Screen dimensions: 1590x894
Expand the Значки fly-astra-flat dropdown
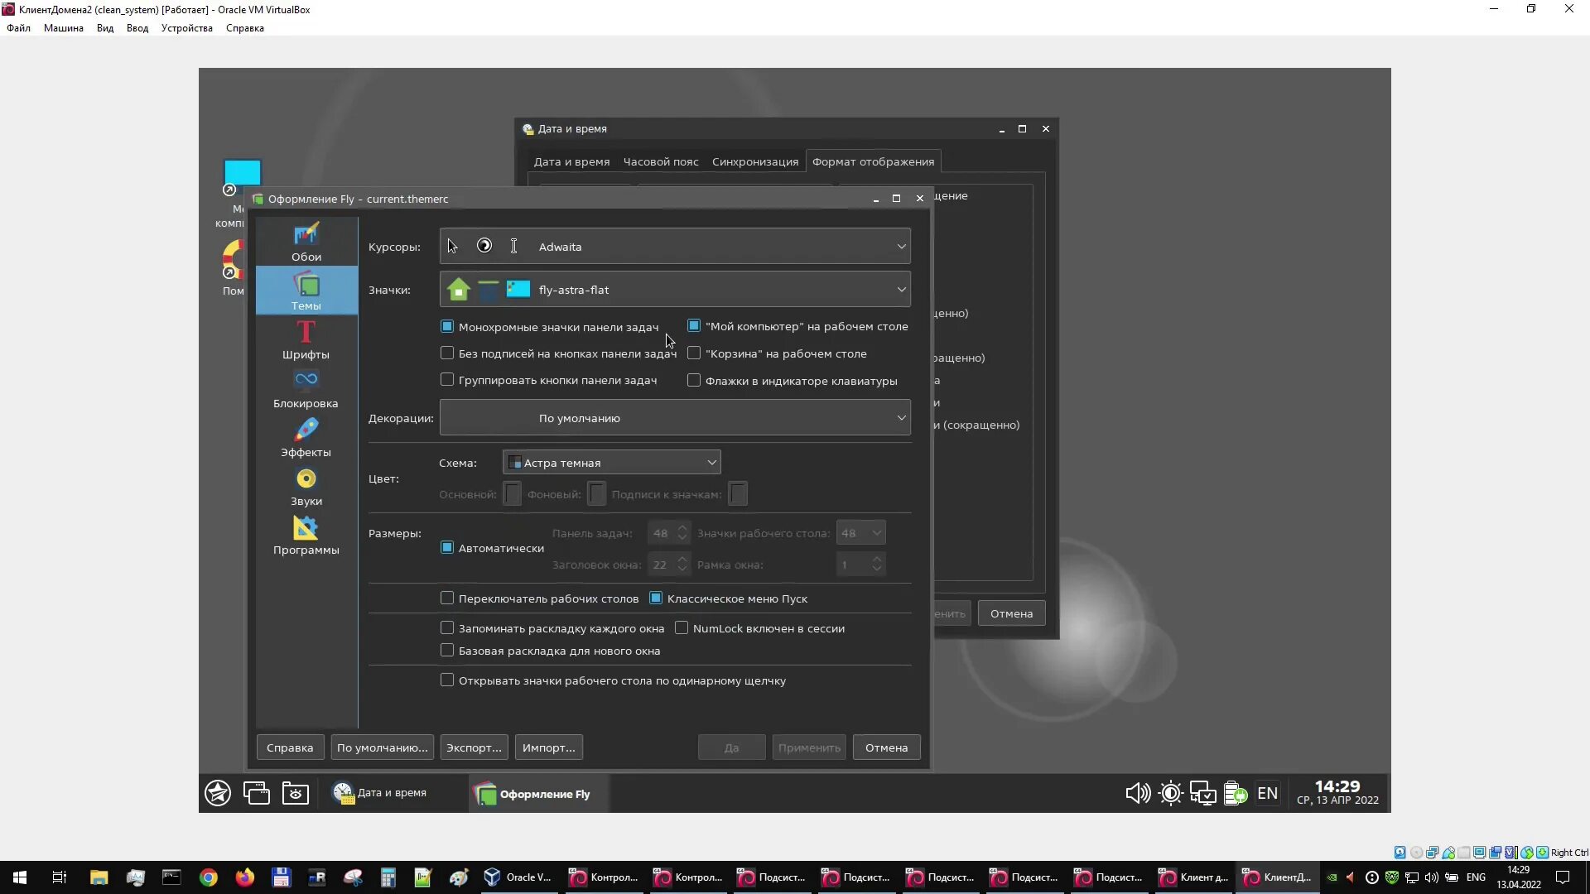click(675, 289)
